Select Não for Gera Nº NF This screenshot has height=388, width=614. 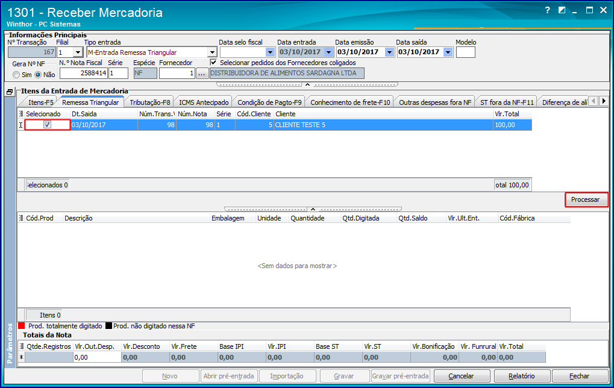(38, 75)
